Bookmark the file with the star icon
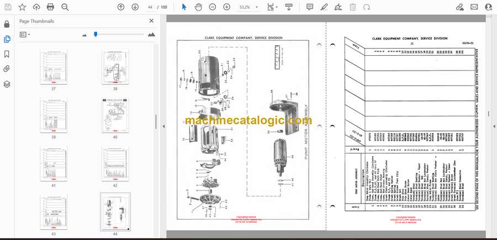Viewport: 497px width, 240px height. 22,7
